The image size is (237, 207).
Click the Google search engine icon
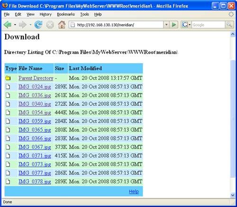(185, 25)
